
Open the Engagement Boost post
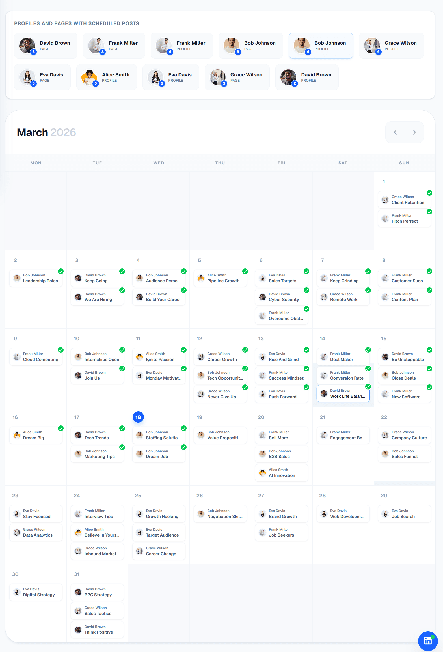(x=343, y=435)
